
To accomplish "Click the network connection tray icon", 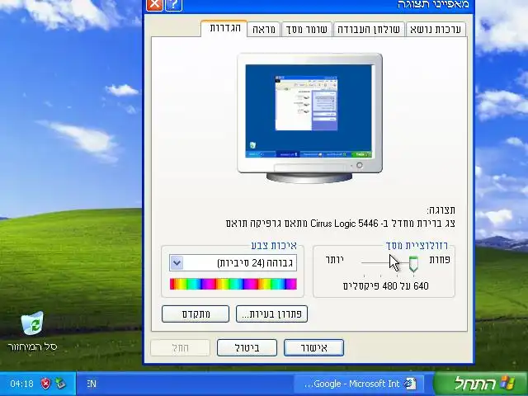I will [61, 383].
